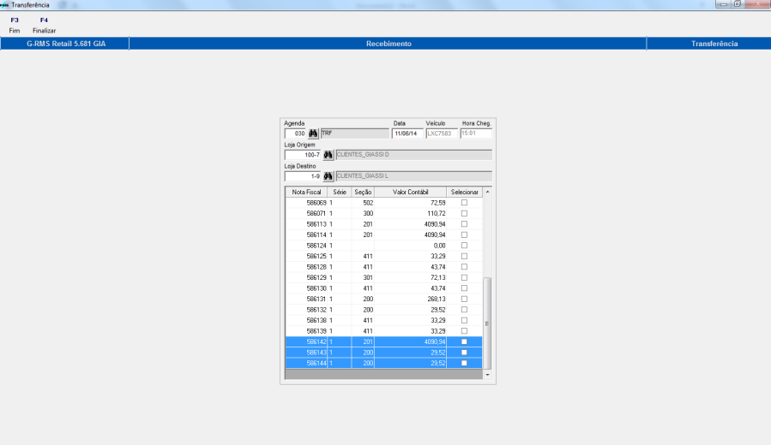The width and height of the screenshot is (771, 445).
Task: Click the Hora Cheg. field 15:01
Action: click(x=476, y=133)
